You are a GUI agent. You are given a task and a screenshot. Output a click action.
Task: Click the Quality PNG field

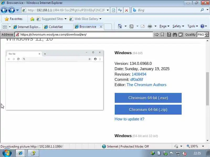click(x=201, y=35)
